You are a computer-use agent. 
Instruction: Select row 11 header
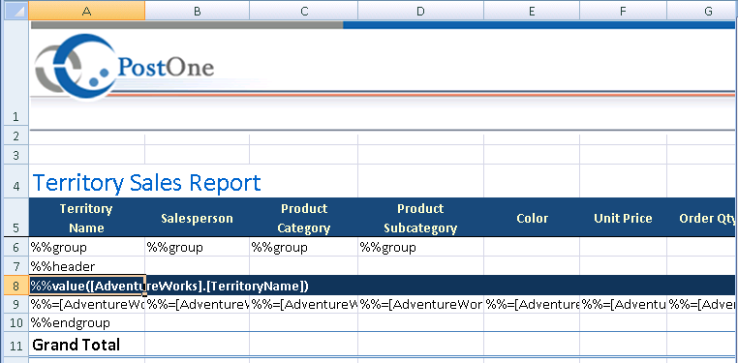15,345
